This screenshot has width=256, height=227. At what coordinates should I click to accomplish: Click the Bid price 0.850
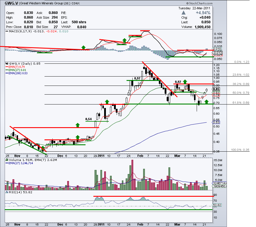pos(53,22)
